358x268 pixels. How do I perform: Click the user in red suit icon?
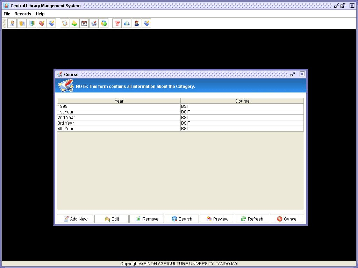coord(137,23)
